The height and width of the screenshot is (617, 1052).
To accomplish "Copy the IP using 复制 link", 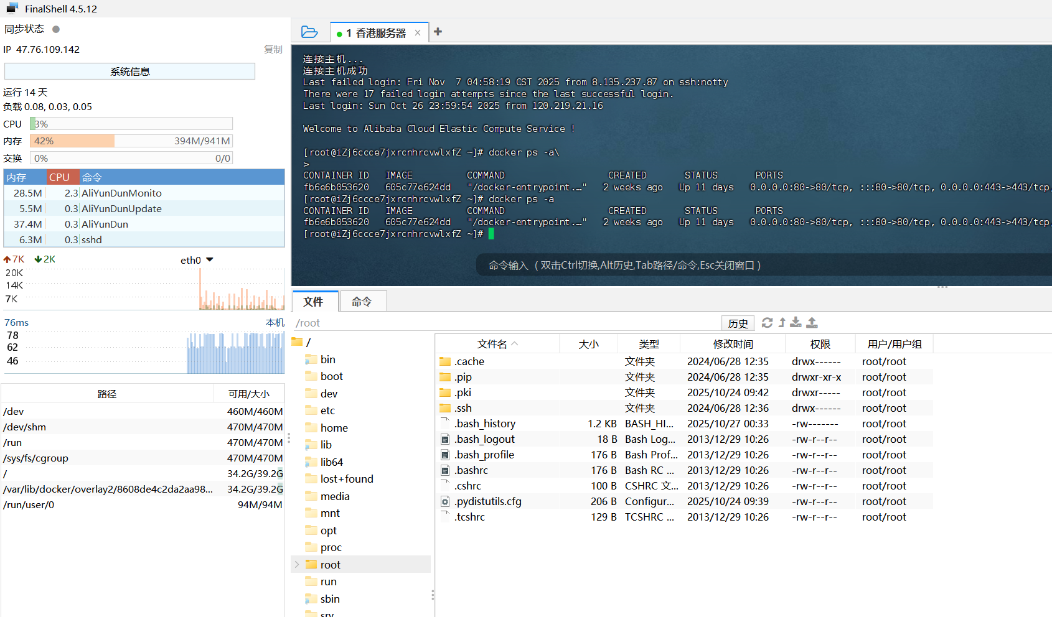I will point(273,50).
